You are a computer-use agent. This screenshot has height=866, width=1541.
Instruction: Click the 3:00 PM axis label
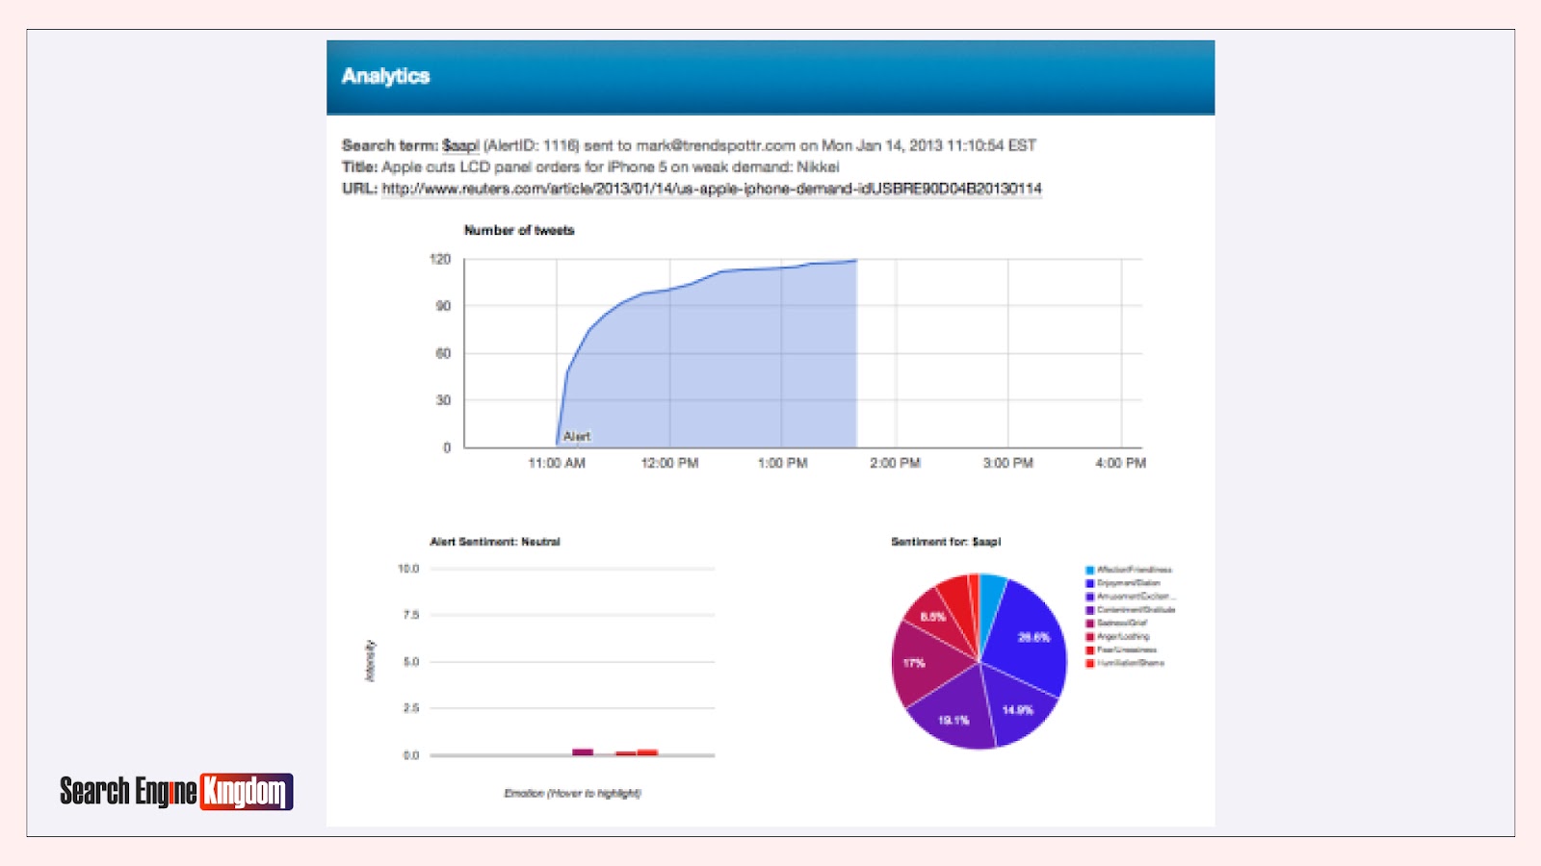coord(1007,463)
